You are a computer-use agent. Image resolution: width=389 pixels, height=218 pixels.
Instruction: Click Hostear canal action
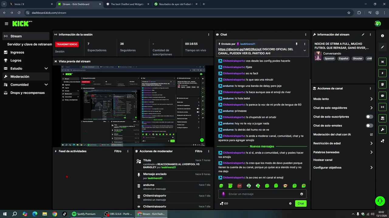click(x=323, y=160)
